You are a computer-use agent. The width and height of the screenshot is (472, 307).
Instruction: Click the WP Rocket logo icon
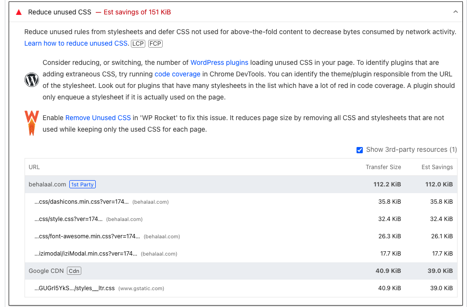pos(32,123)
